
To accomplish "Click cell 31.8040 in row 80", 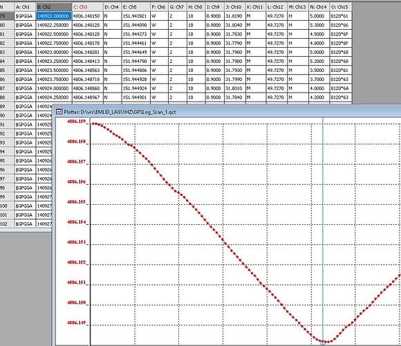I will tap(235, 25).
